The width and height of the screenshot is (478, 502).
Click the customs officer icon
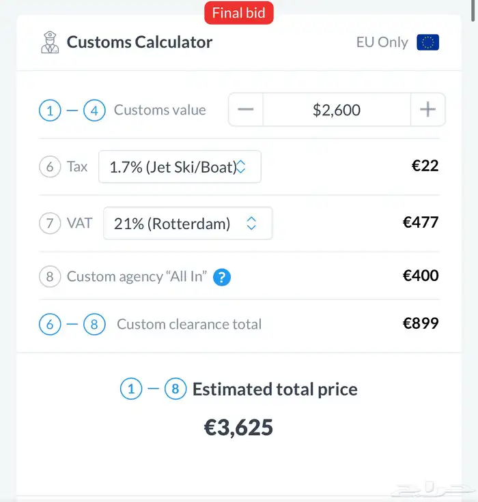tap(51, 42)
